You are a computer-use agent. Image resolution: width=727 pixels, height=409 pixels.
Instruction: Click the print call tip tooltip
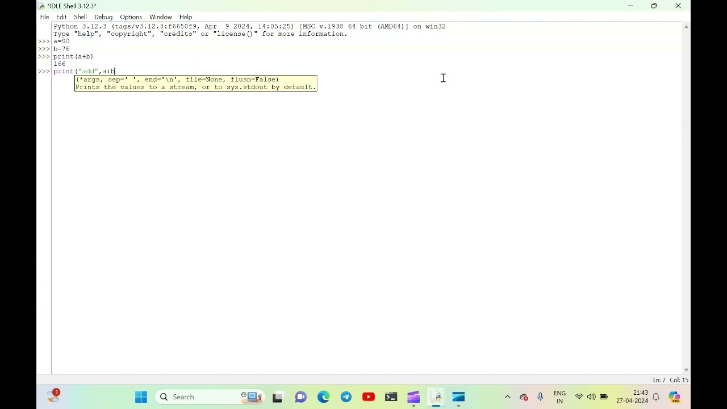[x=196, y=83]
